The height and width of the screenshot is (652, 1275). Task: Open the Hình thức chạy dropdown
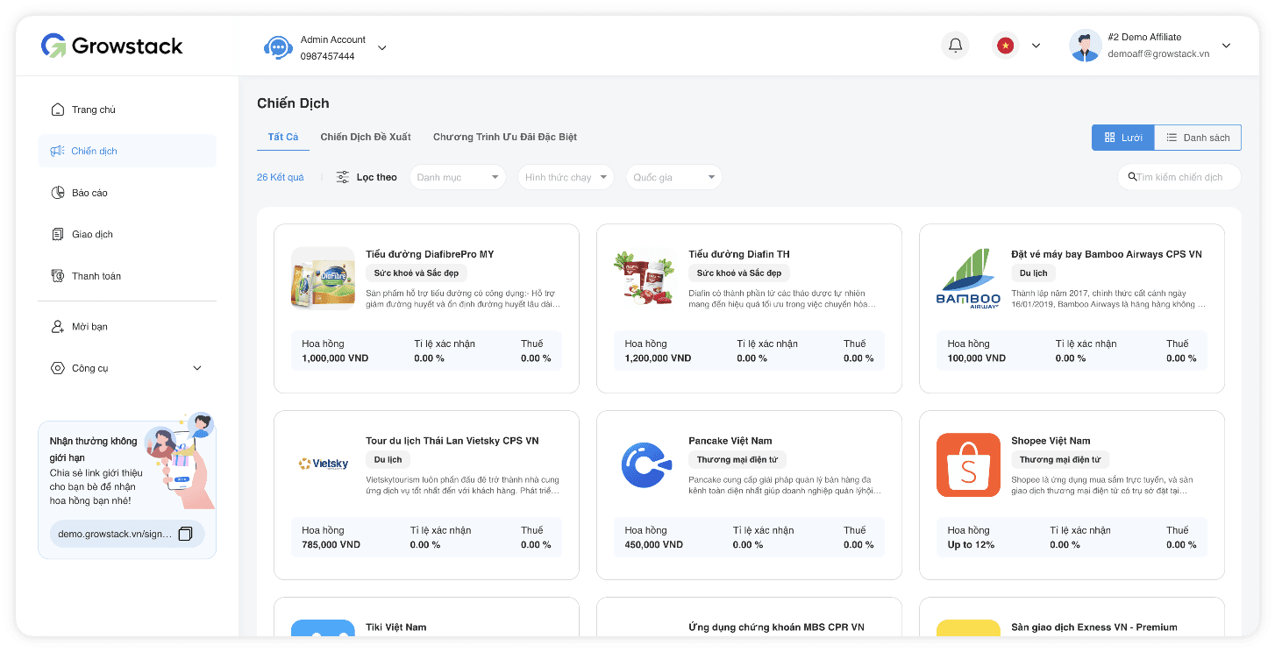565,177
